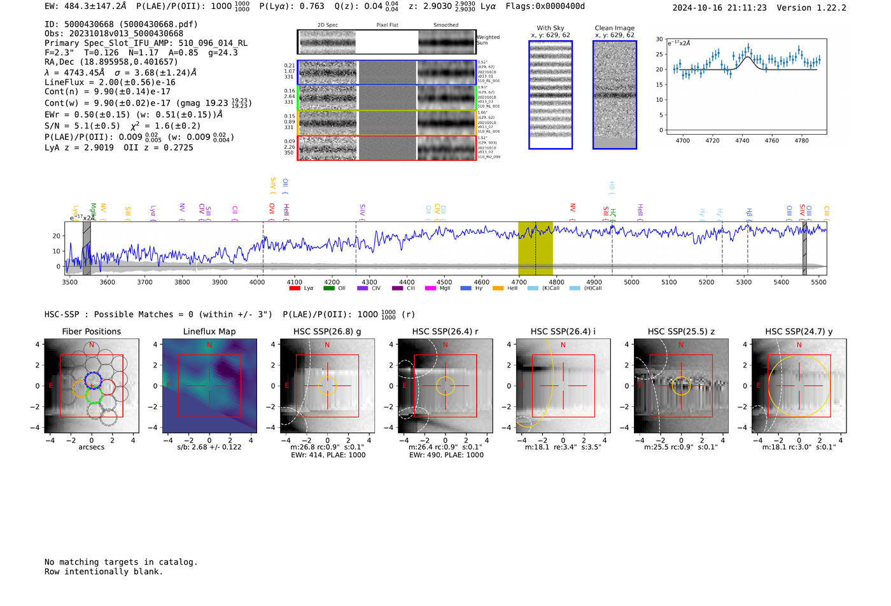
Task: Click the Q(z): 0.04 value
Action: coord(367,6)
